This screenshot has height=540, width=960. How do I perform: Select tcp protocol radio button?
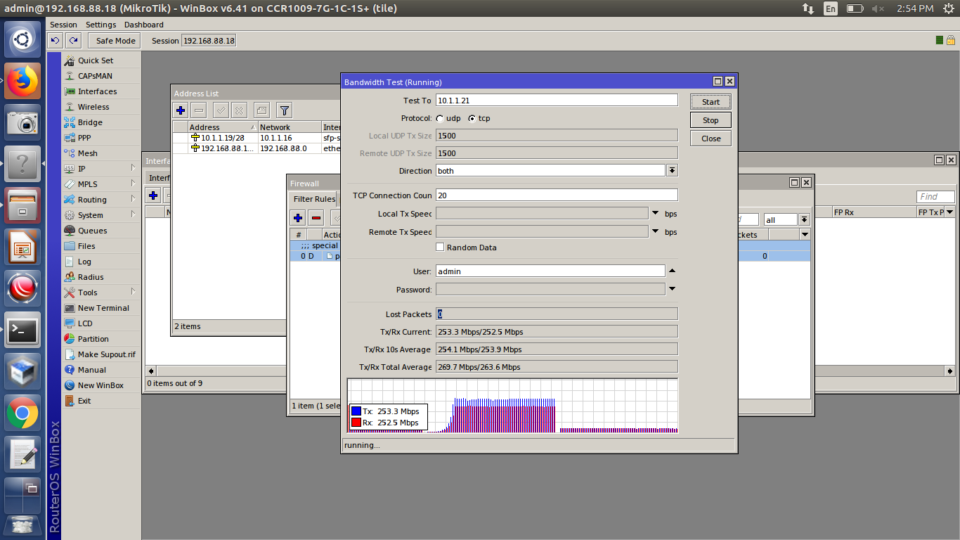[x=472, y=118]
